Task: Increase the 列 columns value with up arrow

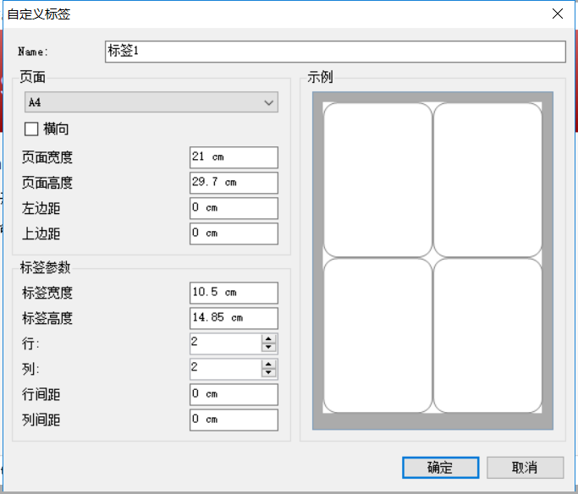Action: (269, 365)
